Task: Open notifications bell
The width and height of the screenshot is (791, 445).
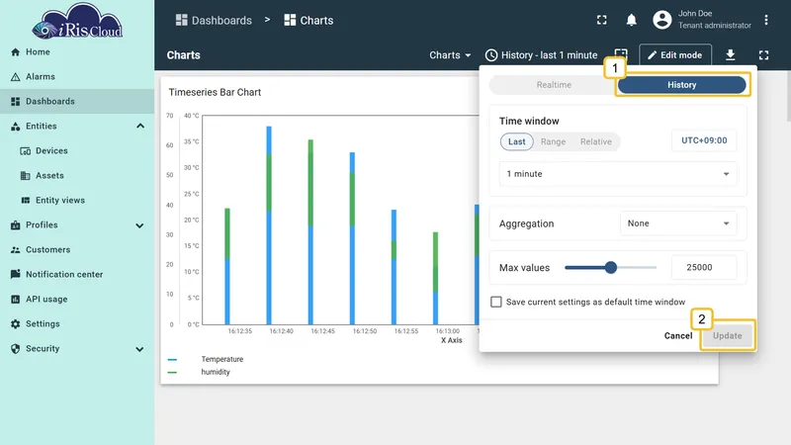Action: click(631, 20)
